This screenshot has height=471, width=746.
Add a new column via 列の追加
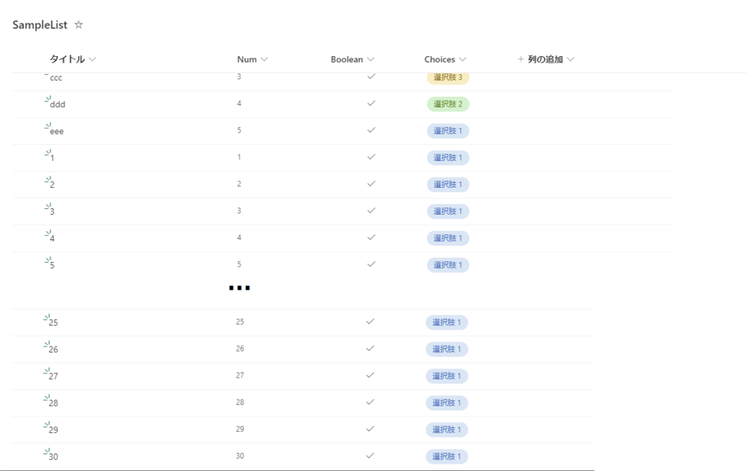pyautogui.click(x=546, y=60)
